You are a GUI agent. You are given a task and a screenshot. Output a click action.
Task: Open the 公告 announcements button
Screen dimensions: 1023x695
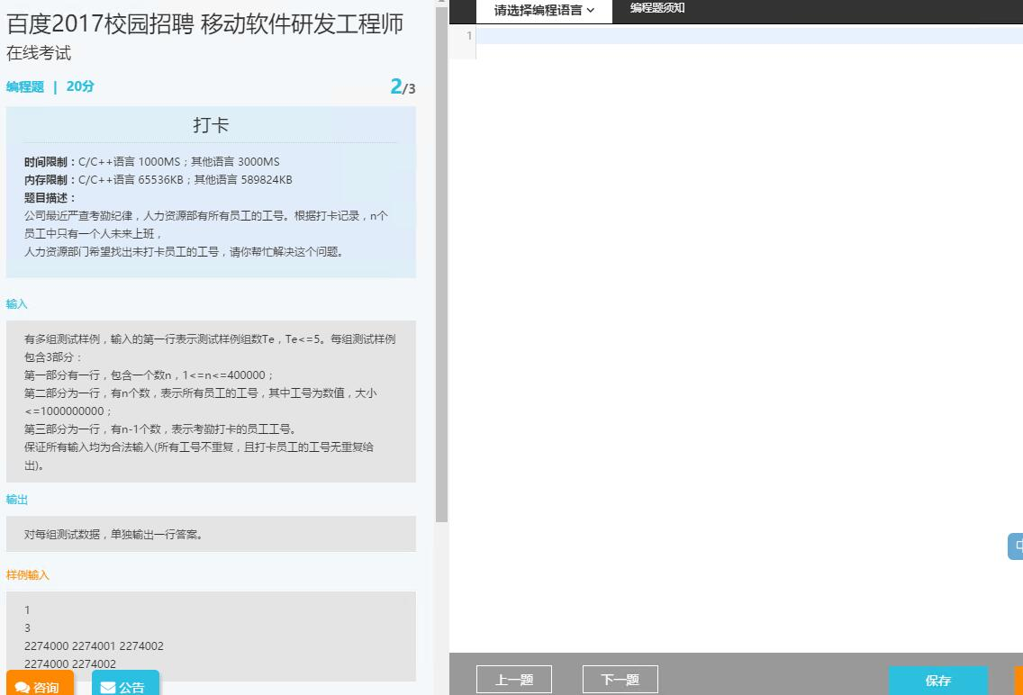125,683
